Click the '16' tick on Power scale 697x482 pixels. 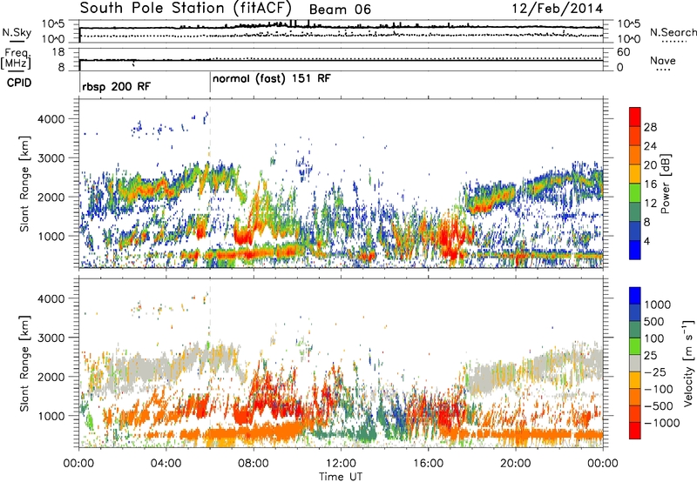[650, 184]
